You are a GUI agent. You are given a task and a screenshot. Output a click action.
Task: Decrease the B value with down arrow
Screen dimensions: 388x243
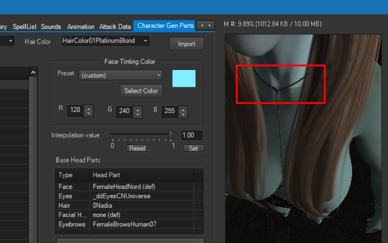tap(183, 115)
